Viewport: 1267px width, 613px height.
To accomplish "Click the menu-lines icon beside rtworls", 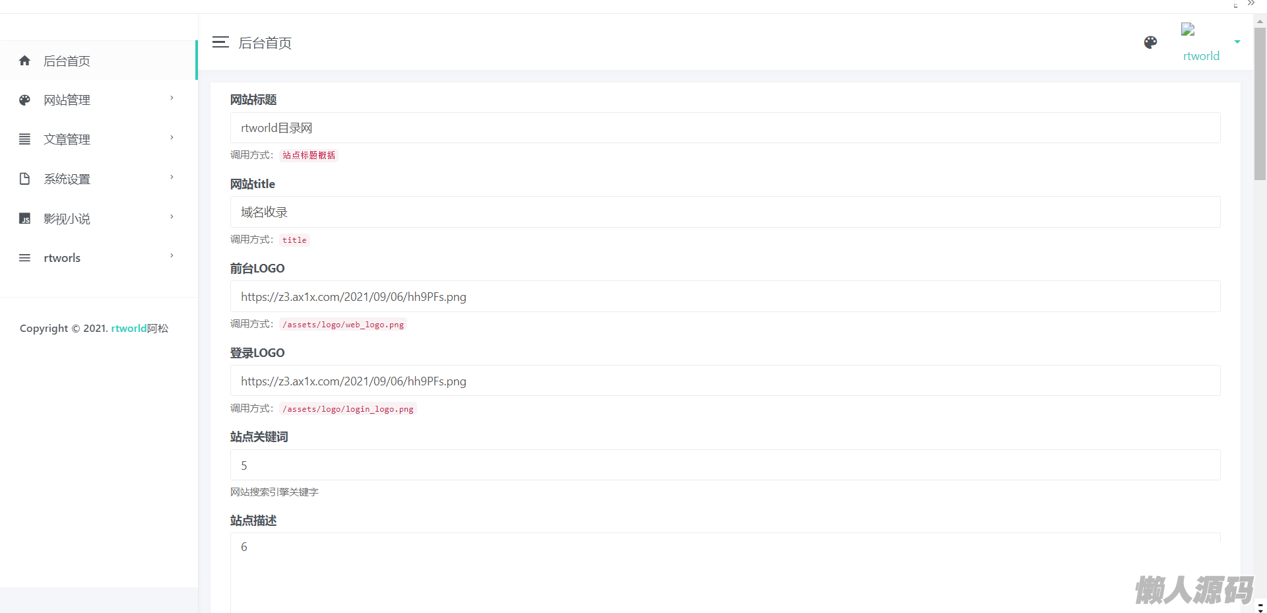I will [x=25, y=258].
